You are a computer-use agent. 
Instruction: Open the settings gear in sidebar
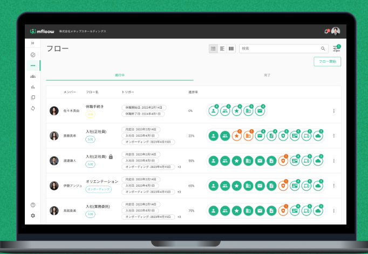click(33, 215)
